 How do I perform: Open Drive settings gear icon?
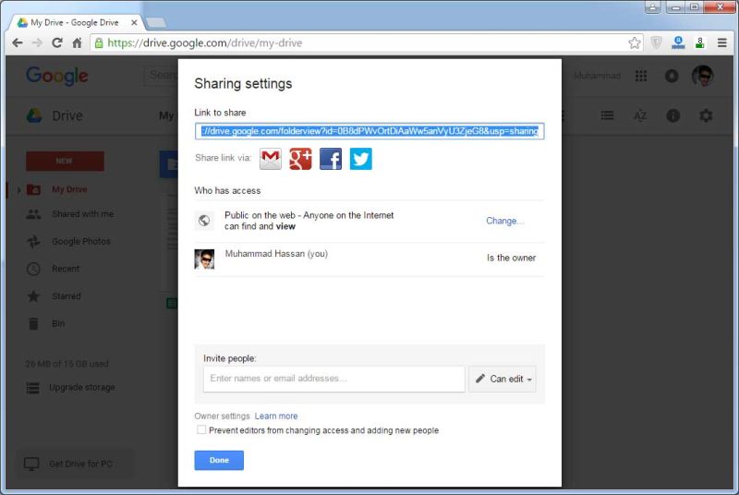pyautogui.click(x=706, y=115)
